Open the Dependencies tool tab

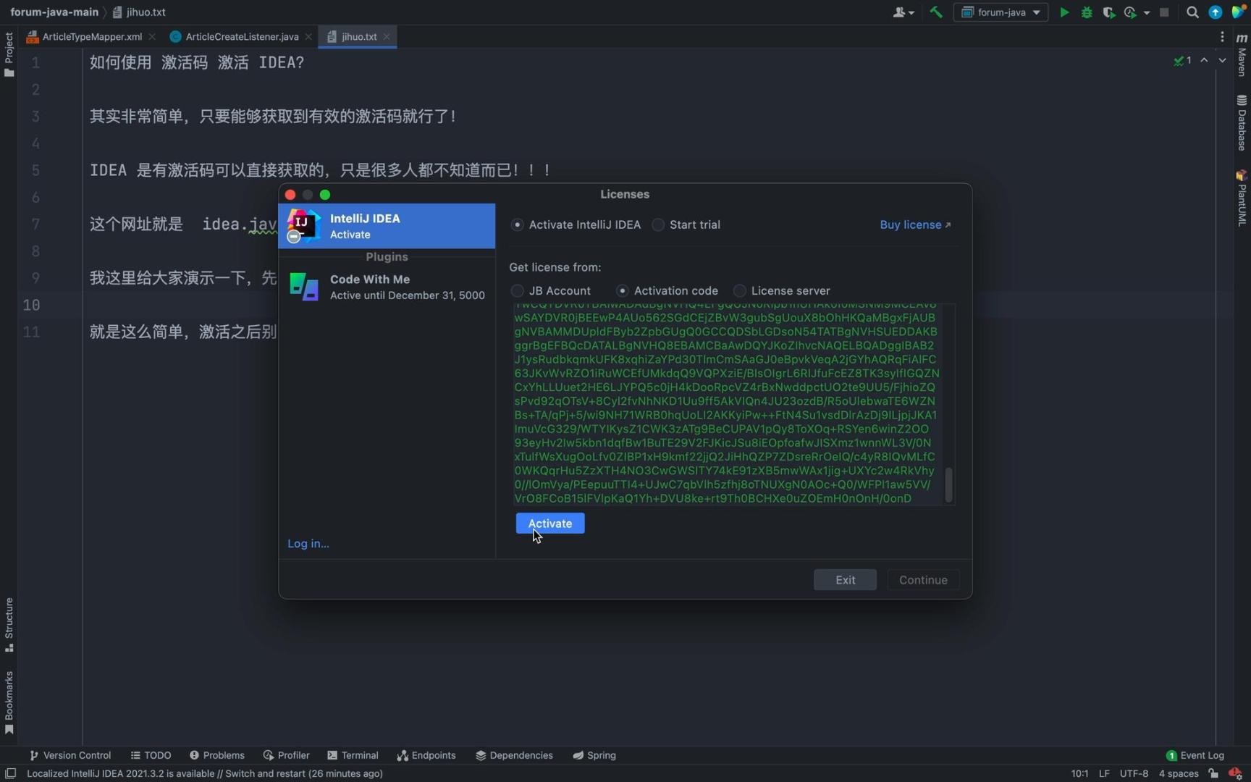coord(514,755)
